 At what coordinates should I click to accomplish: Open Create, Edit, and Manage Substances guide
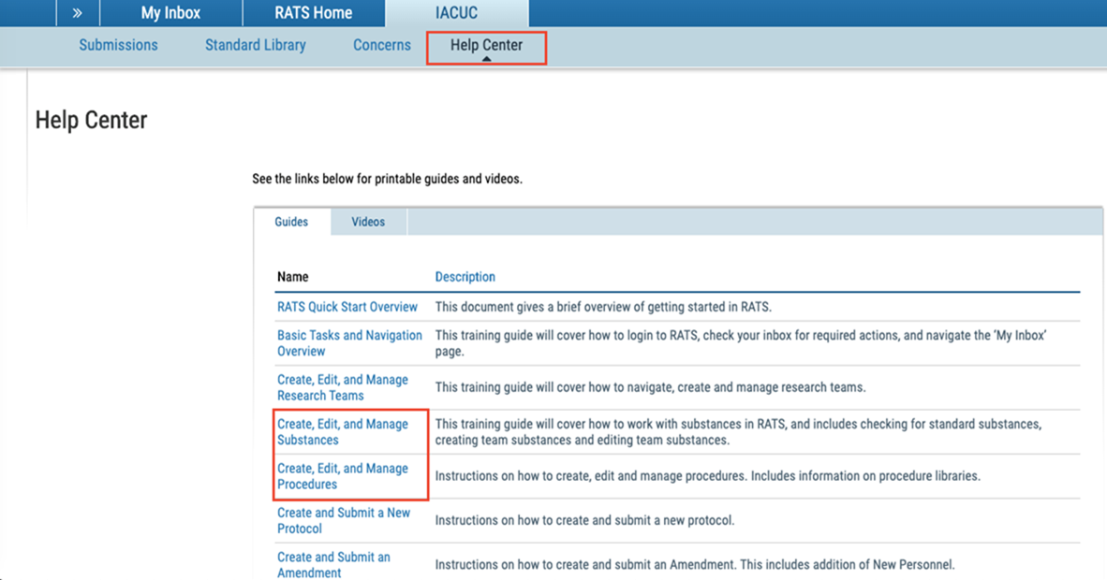click(343, 432)
